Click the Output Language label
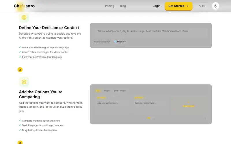 point(103,42)
